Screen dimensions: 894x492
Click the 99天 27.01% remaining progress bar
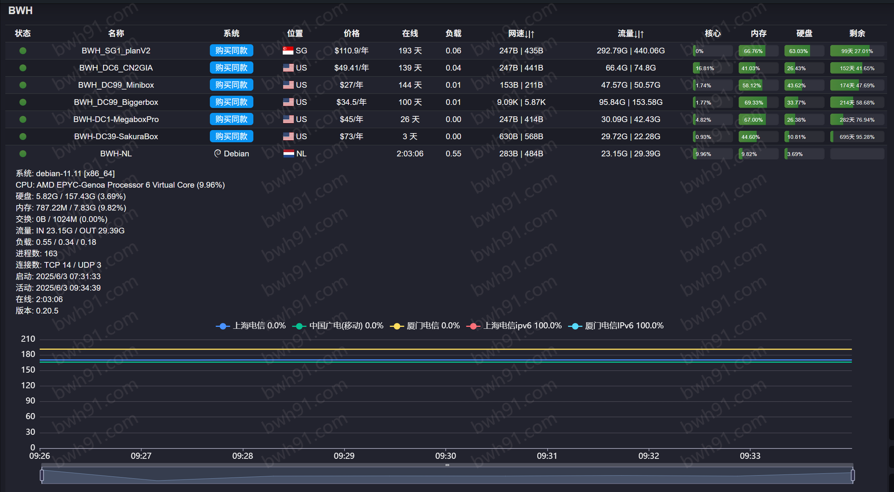857,51
